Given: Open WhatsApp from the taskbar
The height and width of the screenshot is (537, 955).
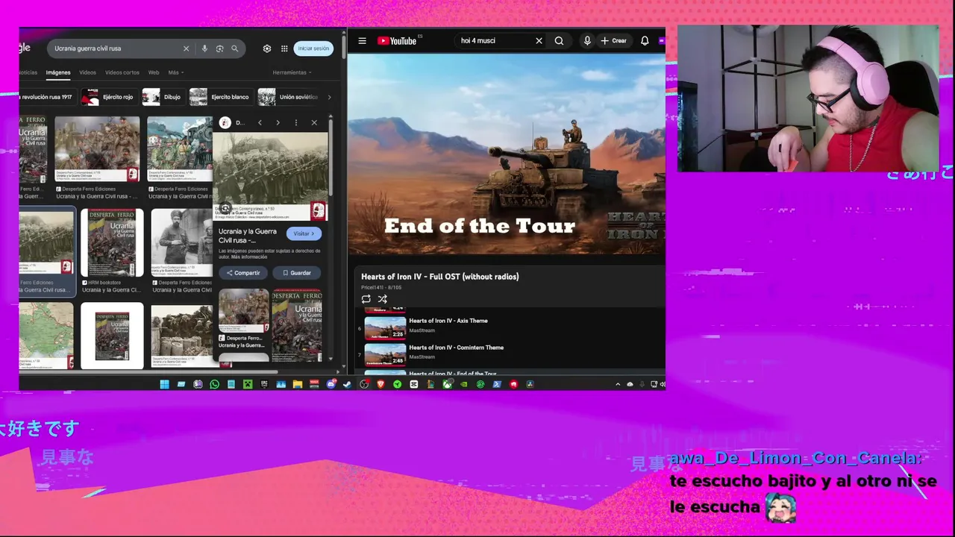Looking at the screenshot, I should [x=214, y=384].
